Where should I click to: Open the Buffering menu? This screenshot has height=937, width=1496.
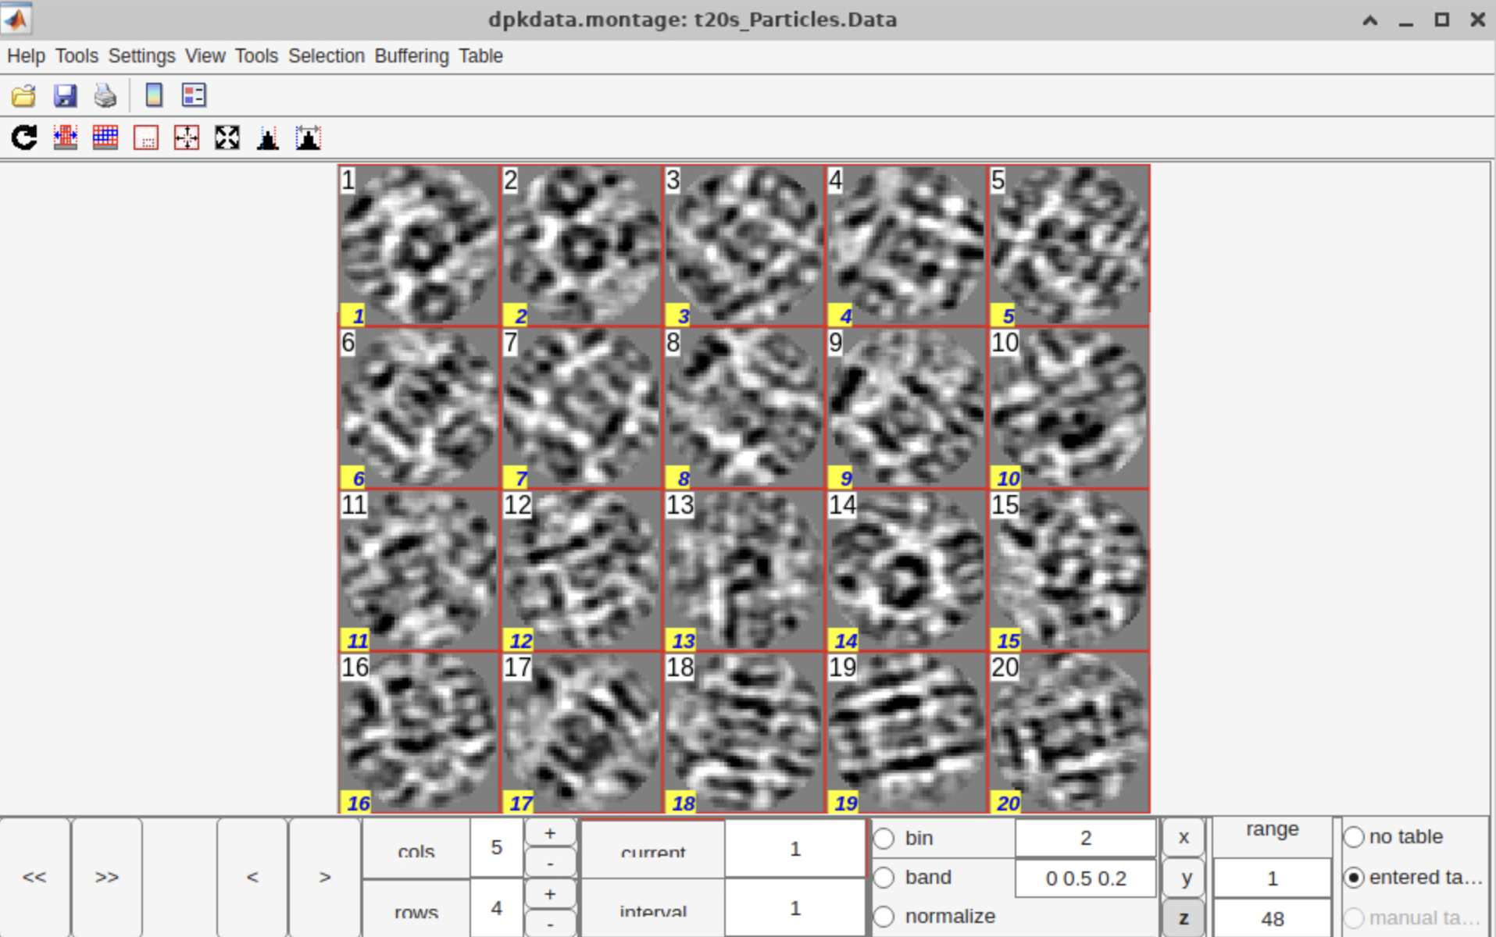pyautogui.click(x=412, y=56)
